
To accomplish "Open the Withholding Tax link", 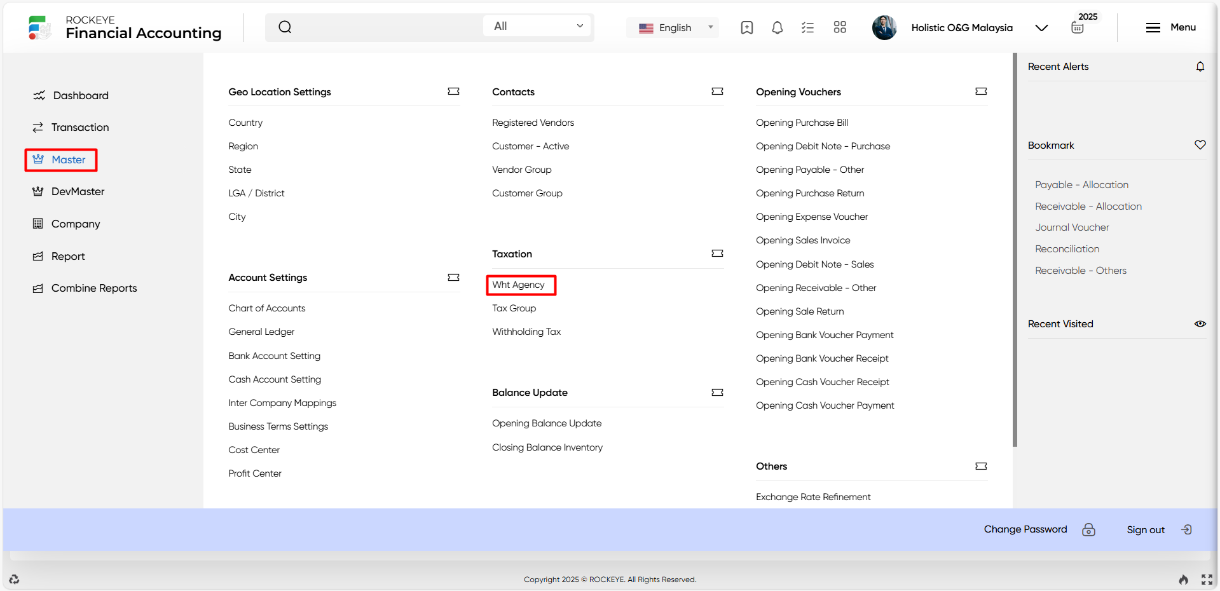I will pyautogui.click(x=526, y=332).
